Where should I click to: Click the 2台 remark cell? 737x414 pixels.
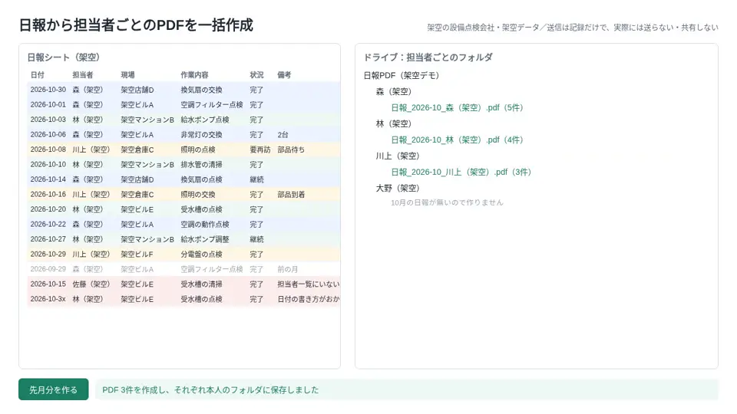click(x=283, y=135)
